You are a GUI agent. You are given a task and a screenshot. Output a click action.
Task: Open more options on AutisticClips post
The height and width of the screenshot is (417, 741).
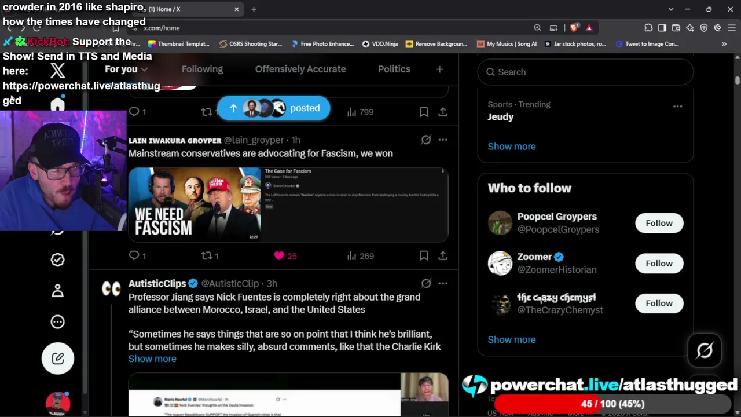pyautogui.click(x=443, y=283)
